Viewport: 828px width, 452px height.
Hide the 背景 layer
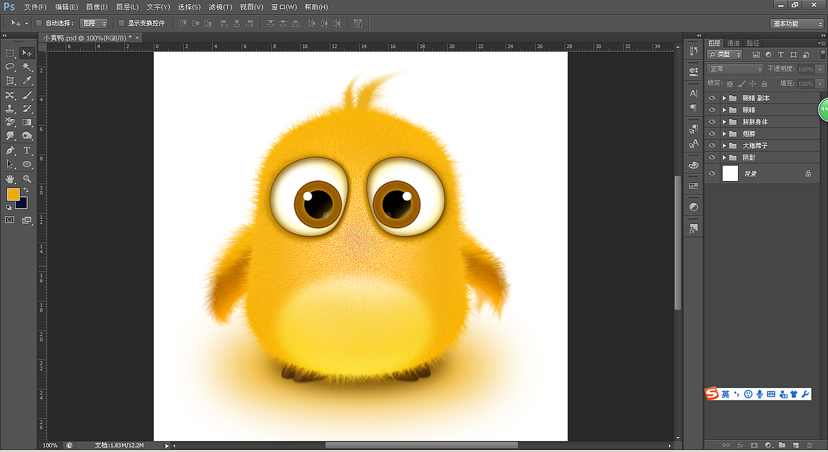pos(712,173)
